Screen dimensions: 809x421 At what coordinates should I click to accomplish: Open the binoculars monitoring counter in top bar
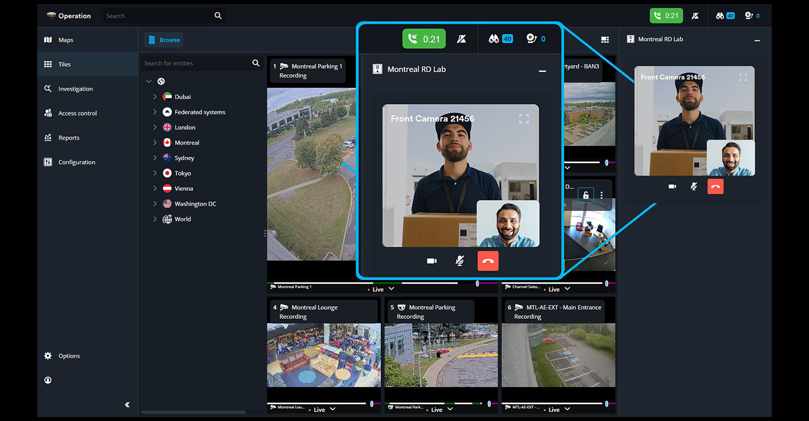click(x=725, y=16)
